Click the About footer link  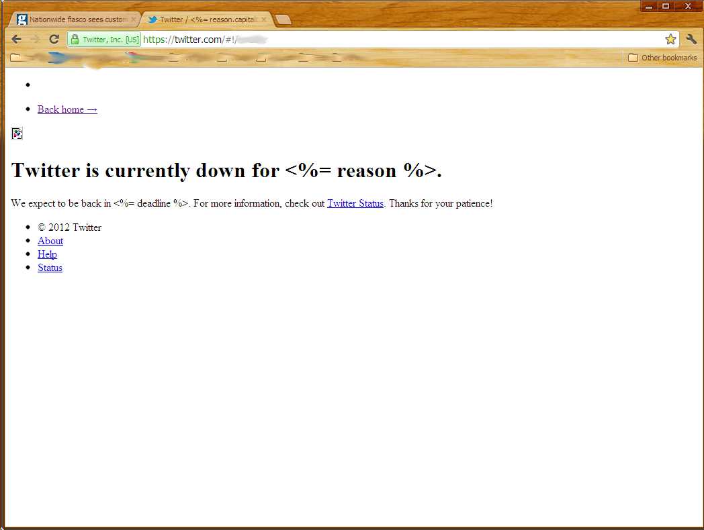coord(50,241)
